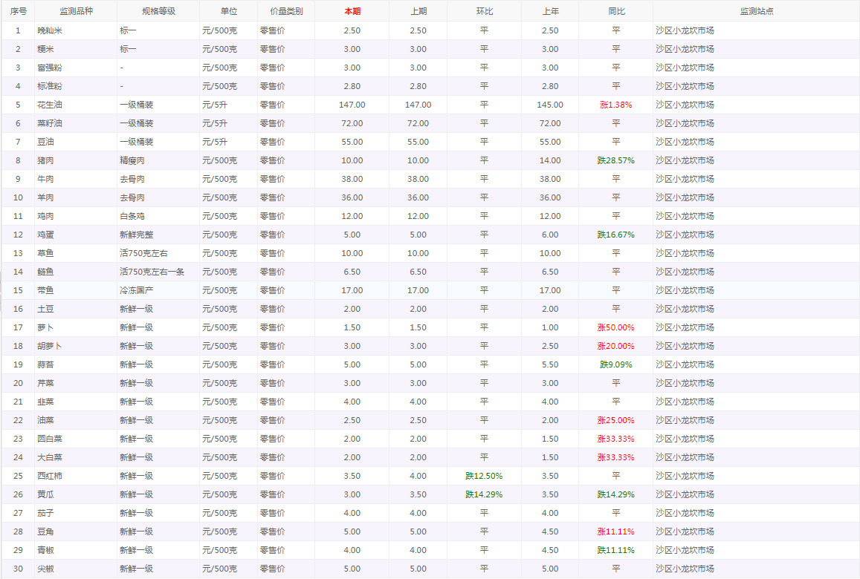Select the 尖椒 product in row 30
This screenshot has width=860, height=579.
click(45, 569)
